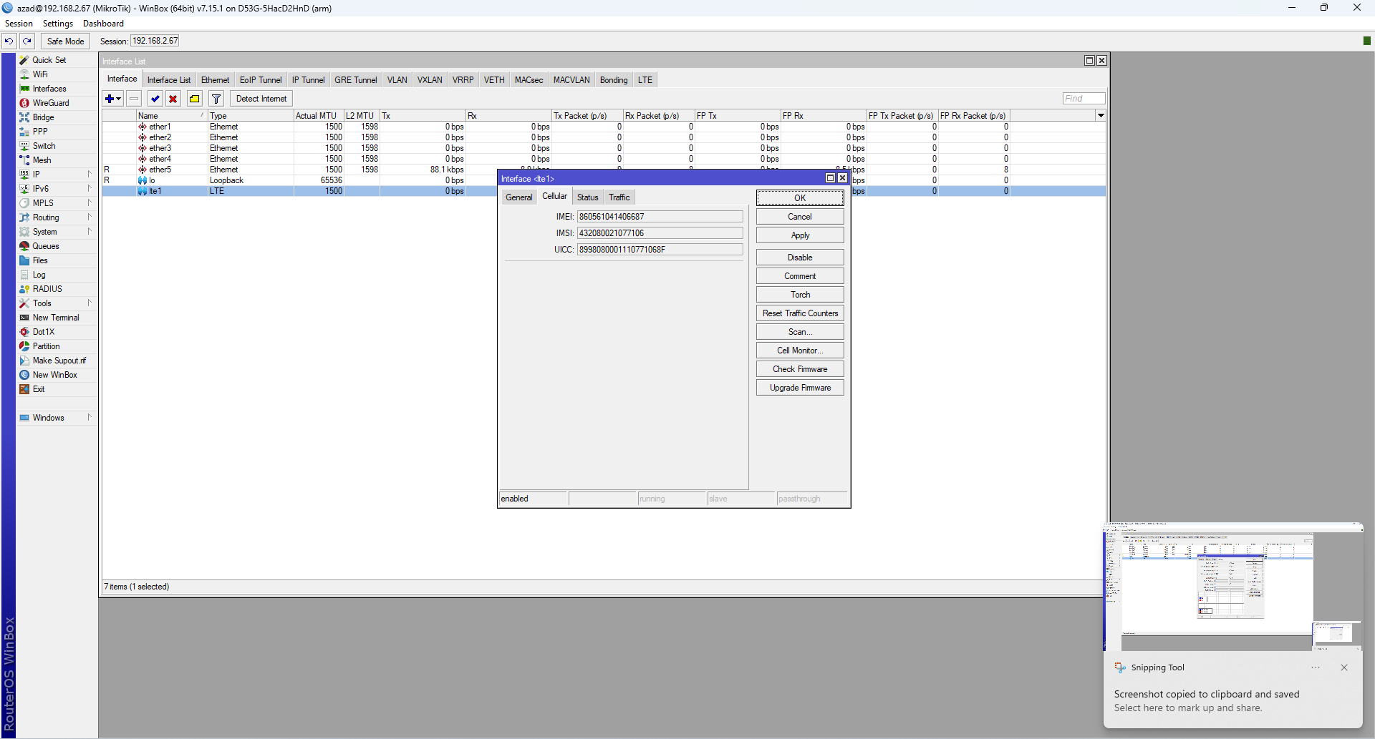
Task: Click the UICC field
Action: click(x=660, y=250)
